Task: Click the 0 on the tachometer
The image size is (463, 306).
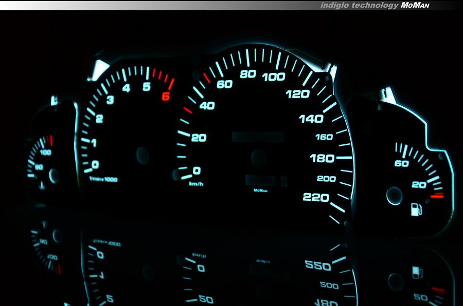Action: [x=95, y=164]
